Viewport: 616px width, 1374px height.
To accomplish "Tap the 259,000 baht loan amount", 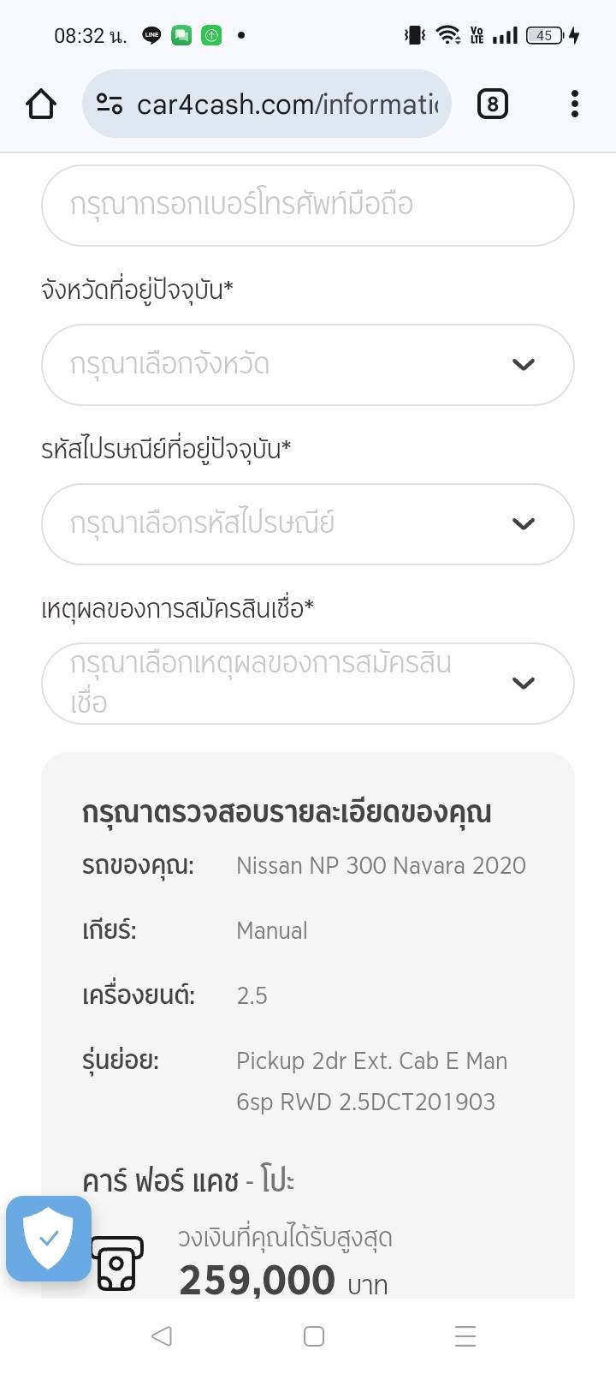I will click(257, 1281).
